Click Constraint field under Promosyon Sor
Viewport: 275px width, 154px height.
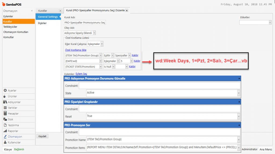coord(160,132)
